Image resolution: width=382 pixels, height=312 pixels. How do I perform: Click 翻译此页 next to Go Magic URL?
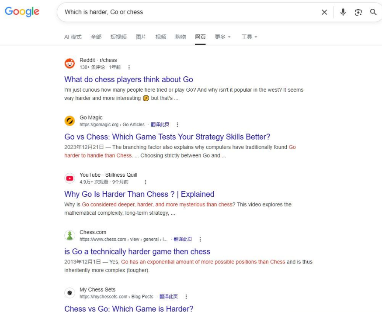click(160, 124)
